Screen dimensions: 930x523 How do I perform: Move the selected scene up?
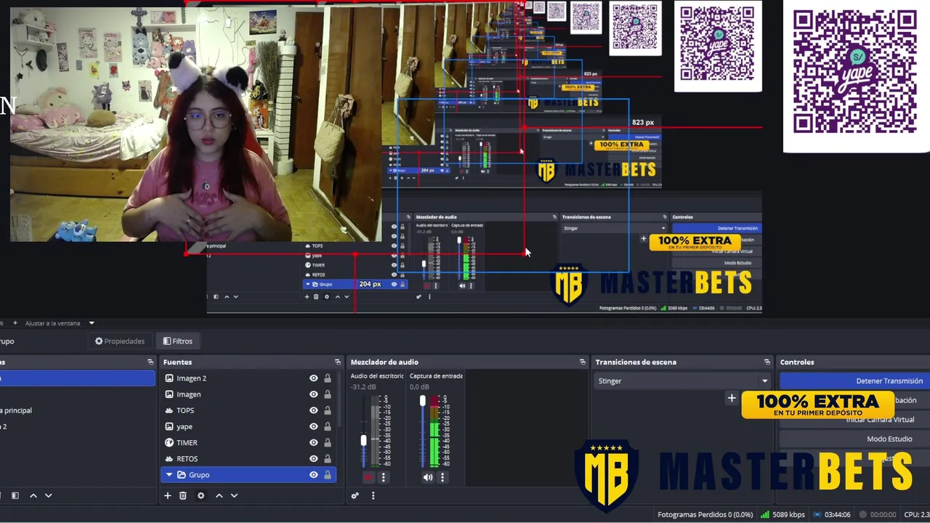(33, 495)
